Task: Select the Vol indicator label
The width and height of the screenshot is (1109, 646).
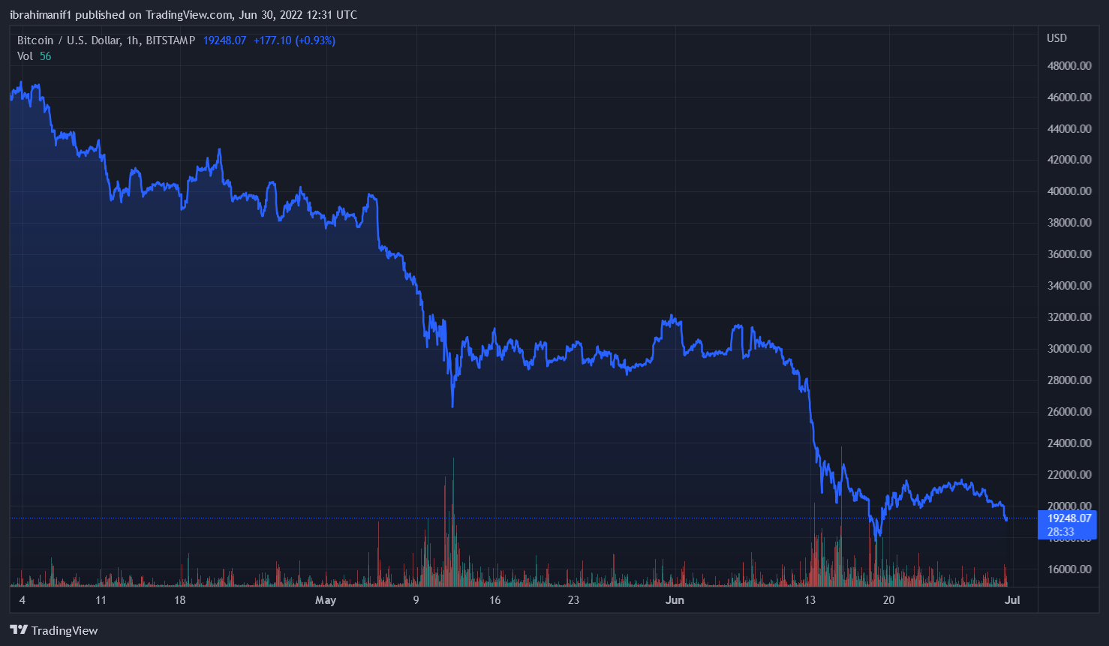Action: (25, 56)
